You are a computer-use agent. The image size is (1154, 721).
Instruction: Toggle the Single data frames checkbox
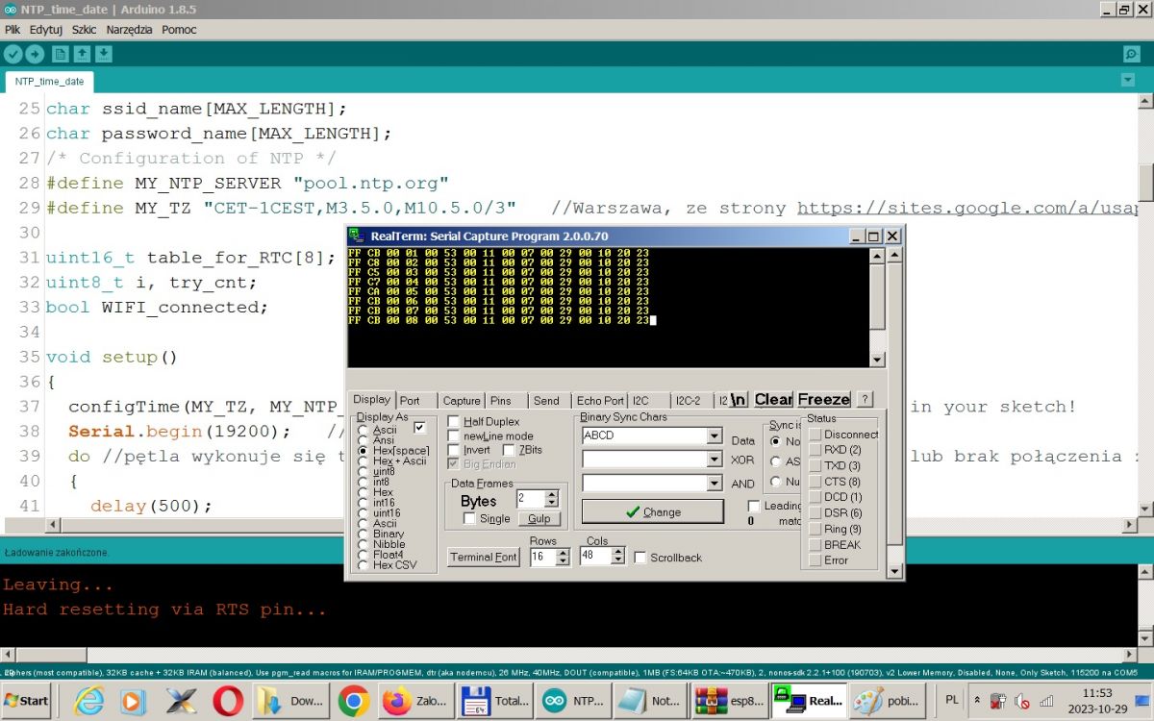(x=469, y=519)
